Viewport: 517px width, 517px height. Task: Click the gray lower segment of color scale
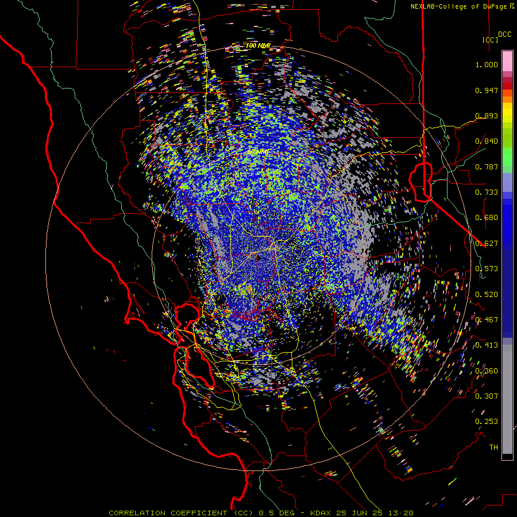[x=507, y=399]
